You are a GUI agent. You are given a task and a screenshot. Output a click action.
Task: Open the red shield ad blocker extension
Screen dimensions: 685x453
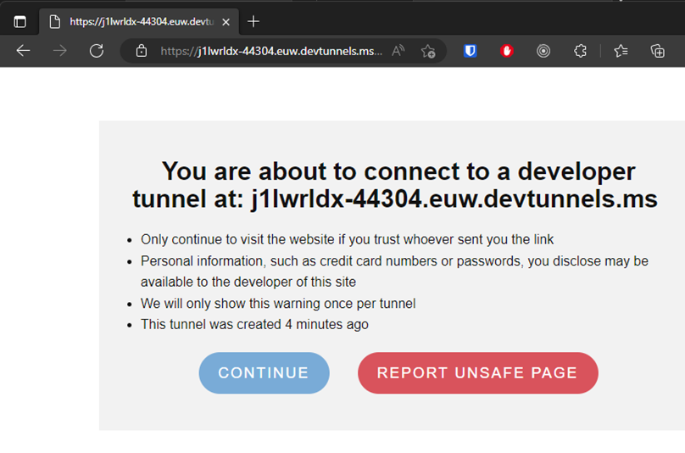[507, 51]
